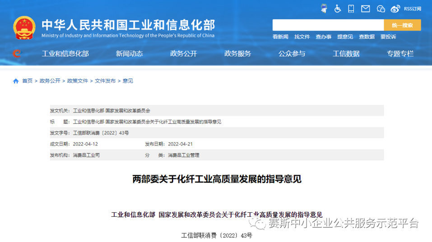Open the Weibo icon in header
The width and height of the screenshot is (432, 242).
click(x=395, y=9)
